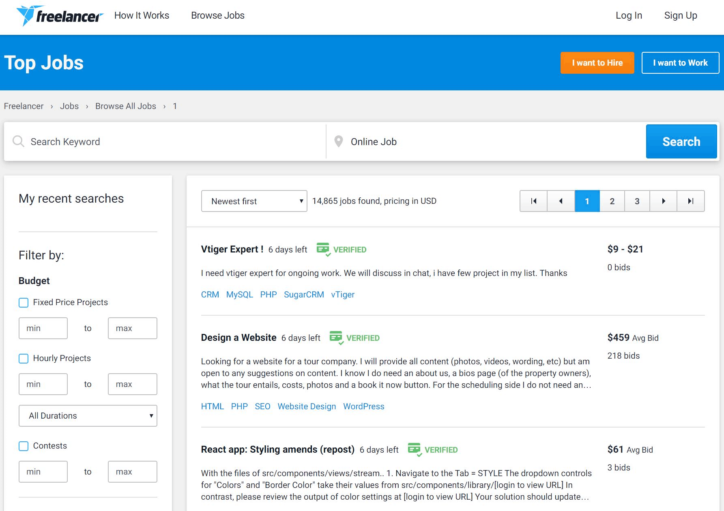Screen dimensions: 724x511
Task: Click the MySQL skill tag
Action: point(239,295)
